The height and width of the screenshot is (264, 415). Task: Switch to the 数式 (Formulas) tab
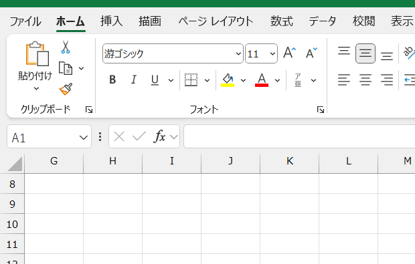[282, 21]
